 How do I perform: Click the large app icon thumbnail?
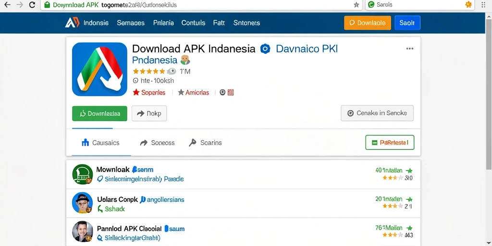pyautogui.click(x=99, y=69)
